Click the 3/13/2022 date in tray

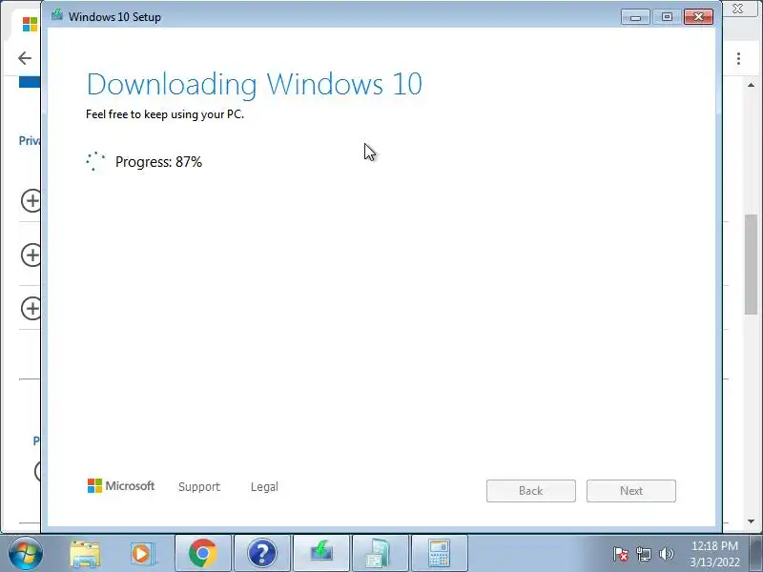click(x=714, y=562)
